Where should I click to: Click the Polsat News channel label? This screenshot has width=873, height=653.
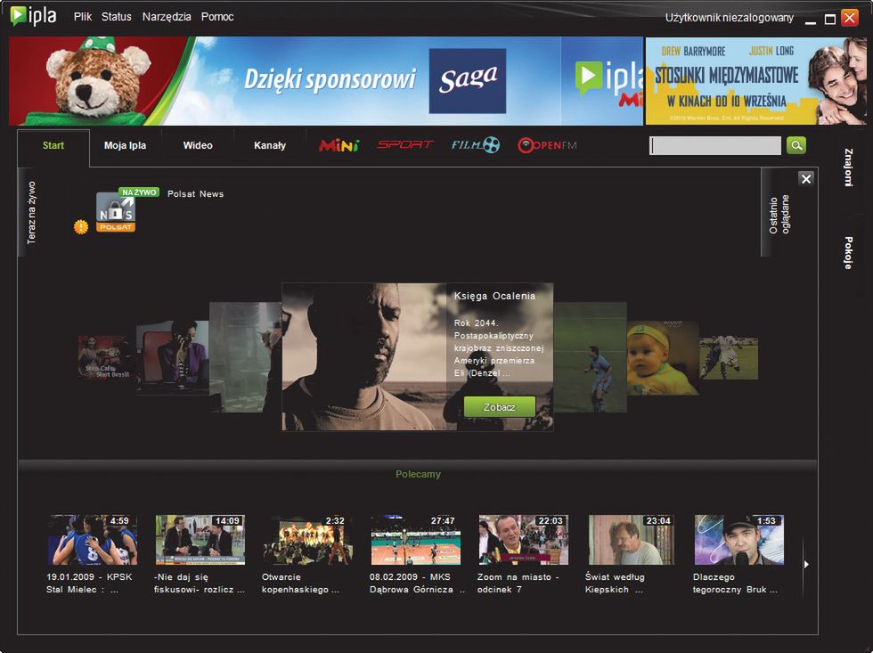tap(195, 193)
